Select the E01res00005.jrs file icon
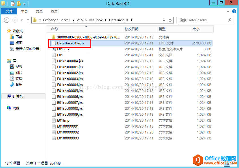 point(54,91)
